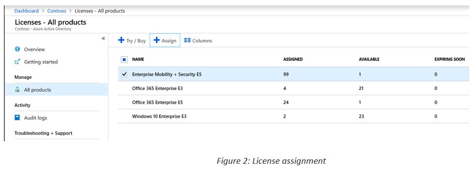
Task: Click the assigned value 4 for Office 365 E3
Action: point(285,88)
